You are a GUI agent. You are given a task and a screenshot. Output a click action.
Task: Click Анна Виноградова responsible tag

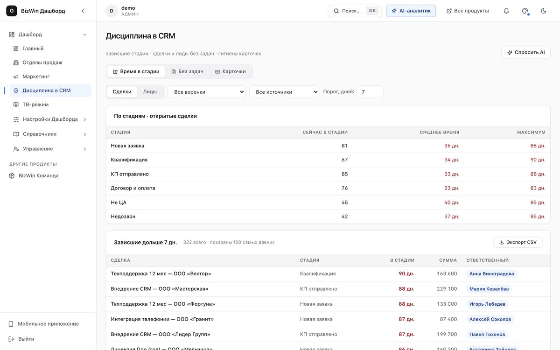pyautogui.click(x=492, y=274)
